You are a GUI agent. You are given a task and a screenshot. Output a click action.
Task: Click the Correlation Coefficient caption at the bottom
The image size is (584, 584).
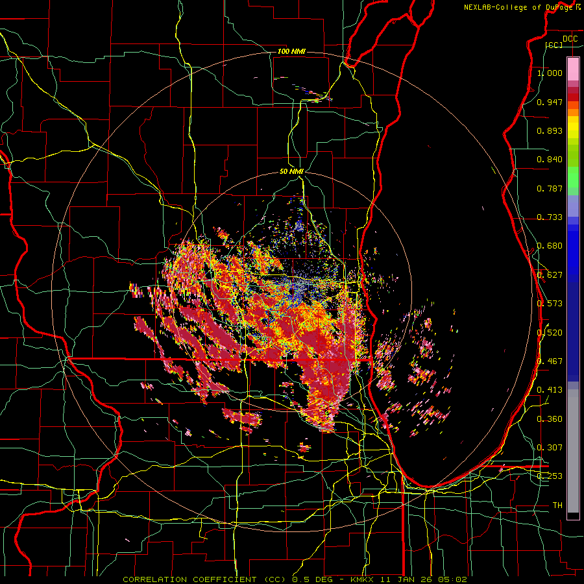tap(295, 579)
